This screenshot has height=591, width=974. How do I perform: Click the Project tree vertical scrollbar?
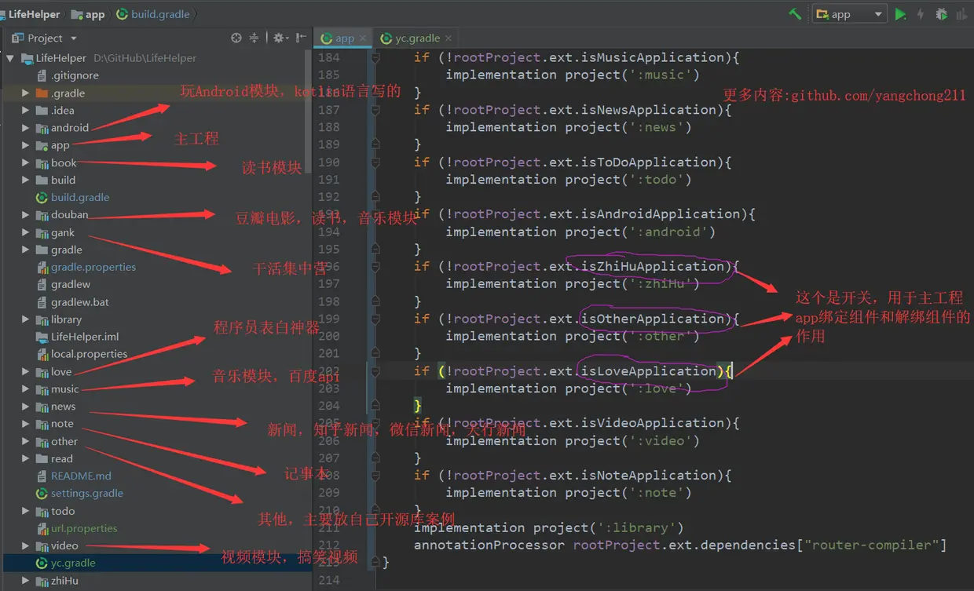[308, 110]
